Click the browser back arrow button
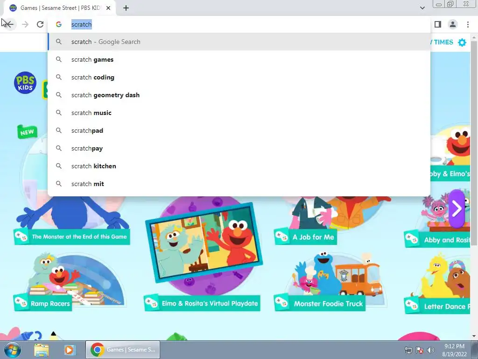This screenshot has height=359, width=478. (x=10, y=24)
